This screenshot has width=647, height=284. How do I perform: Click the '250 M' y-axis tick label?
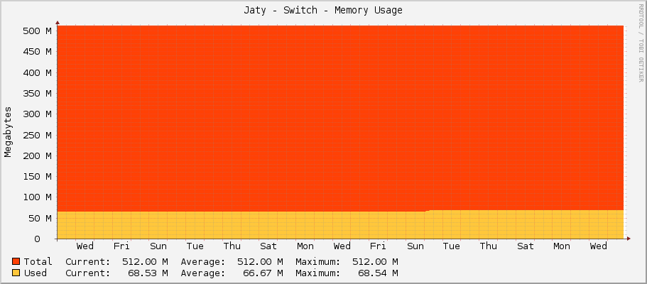click(x=37, y=135)
